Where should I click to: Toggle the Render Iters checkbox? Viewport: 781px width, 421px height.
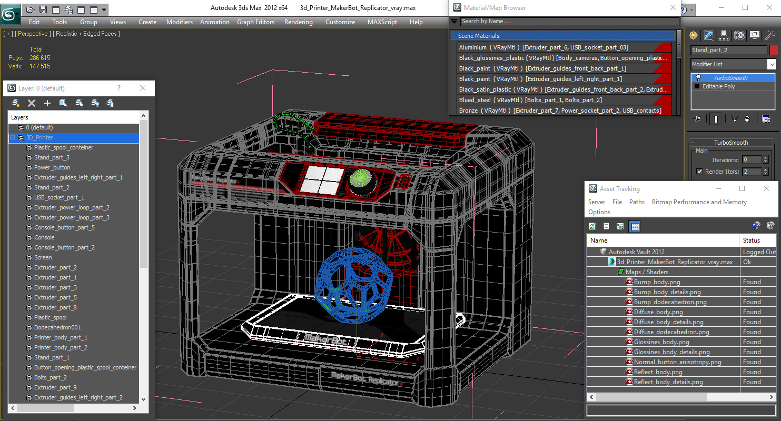point(699,172)
